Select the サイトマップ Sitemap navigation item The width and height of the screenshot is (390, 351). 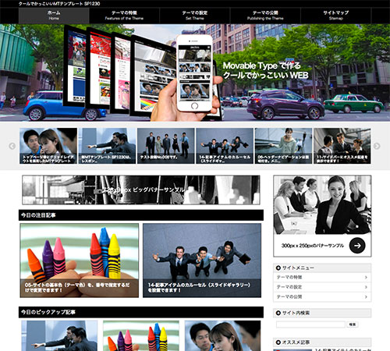tap(336, 16)
